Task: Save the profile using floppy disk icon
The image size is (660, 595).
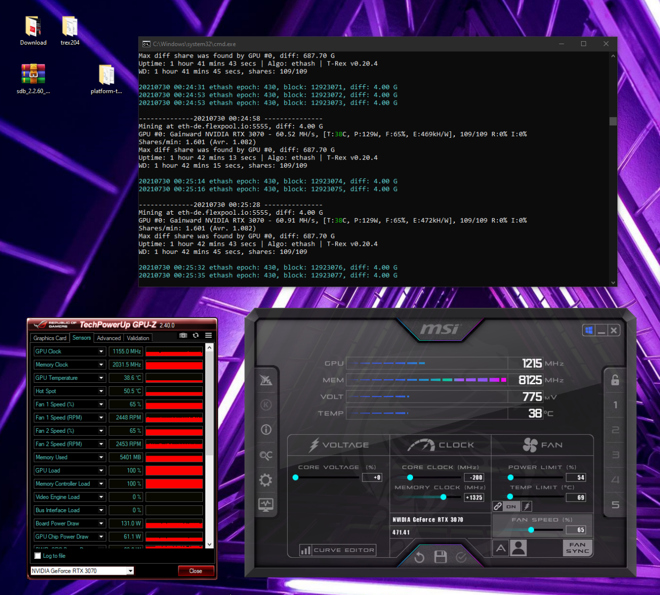Action: pyautogui.click(x=440, y=557)
